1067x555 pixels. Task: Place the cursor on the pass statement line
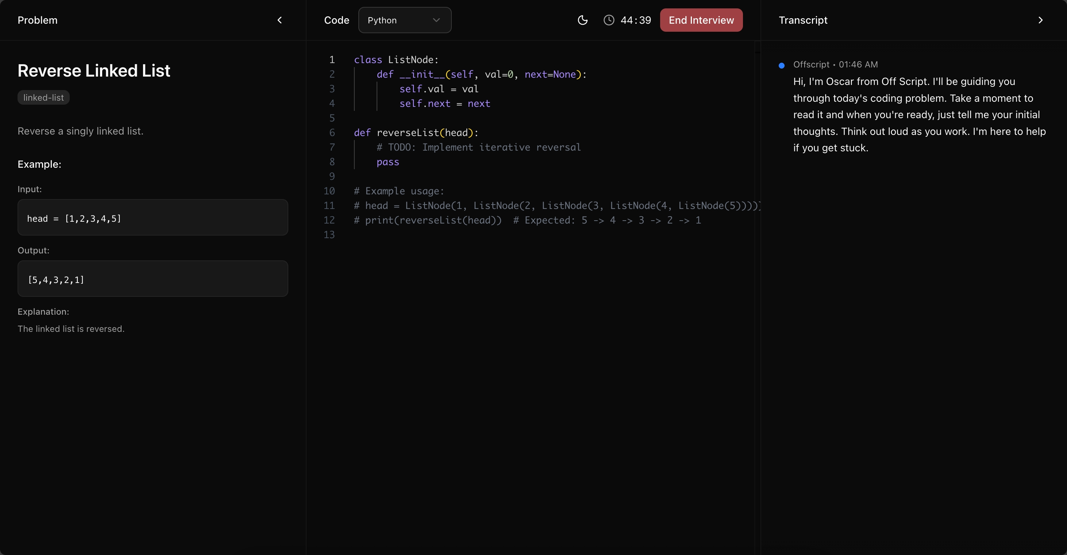pyautogui.click(x=388, y=162)
